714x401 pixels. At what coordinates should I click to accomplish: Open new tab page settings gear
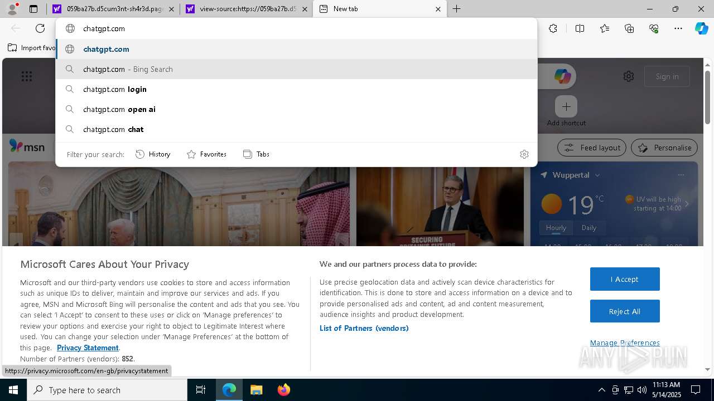click(x=629, y=76)
